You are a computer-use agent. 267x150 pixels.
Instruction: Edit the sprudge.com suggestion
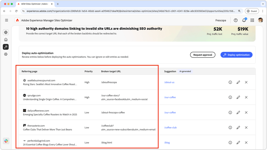click(238, 97)
